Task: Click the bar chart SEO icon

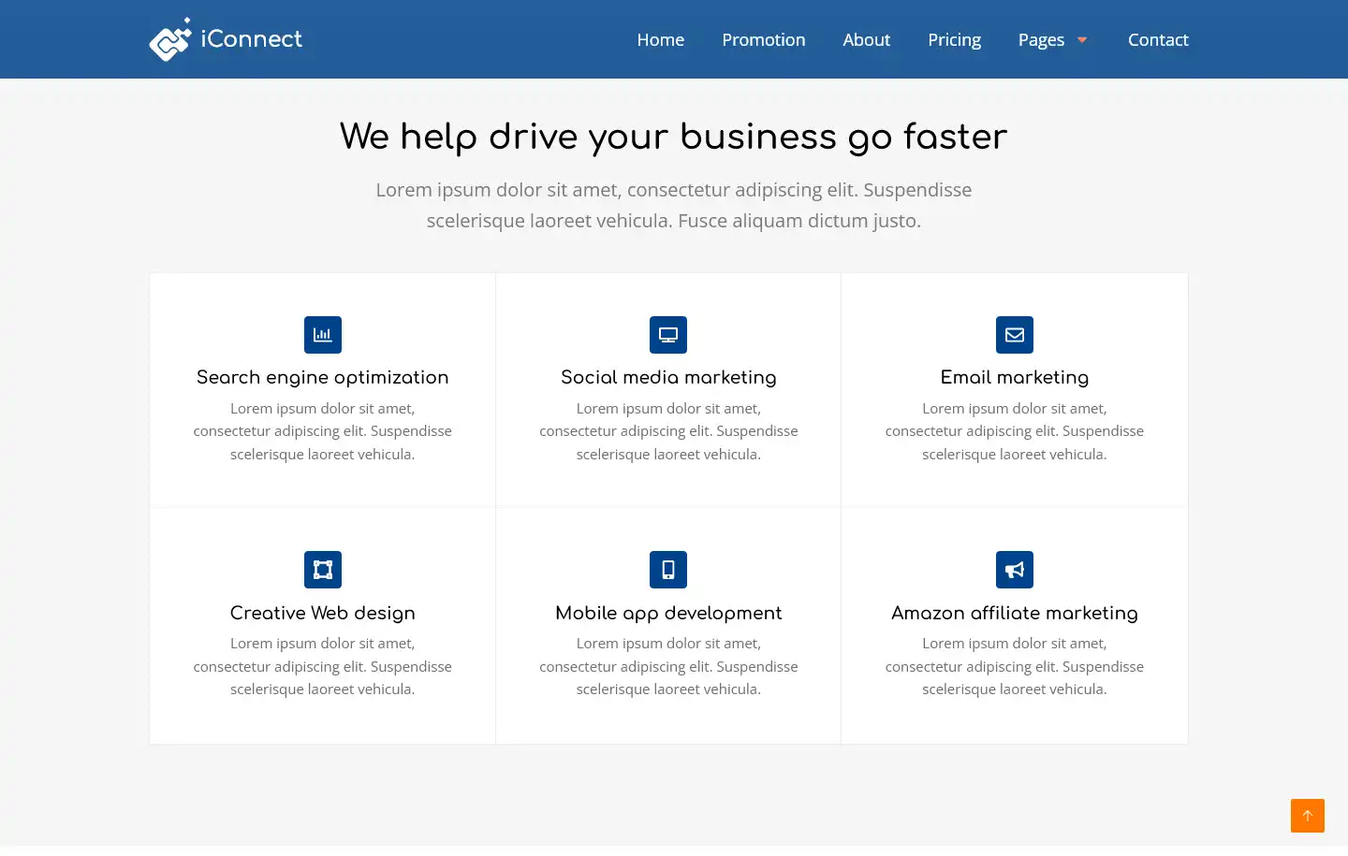Action: [x=322, y=335]
